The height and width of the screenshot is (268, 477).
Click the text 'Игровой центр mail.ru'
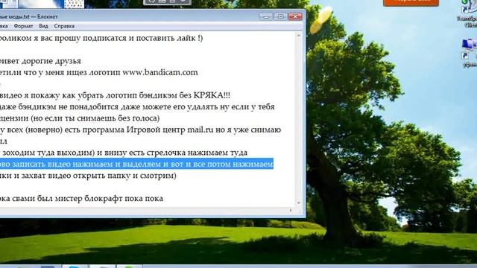(170, 130)
